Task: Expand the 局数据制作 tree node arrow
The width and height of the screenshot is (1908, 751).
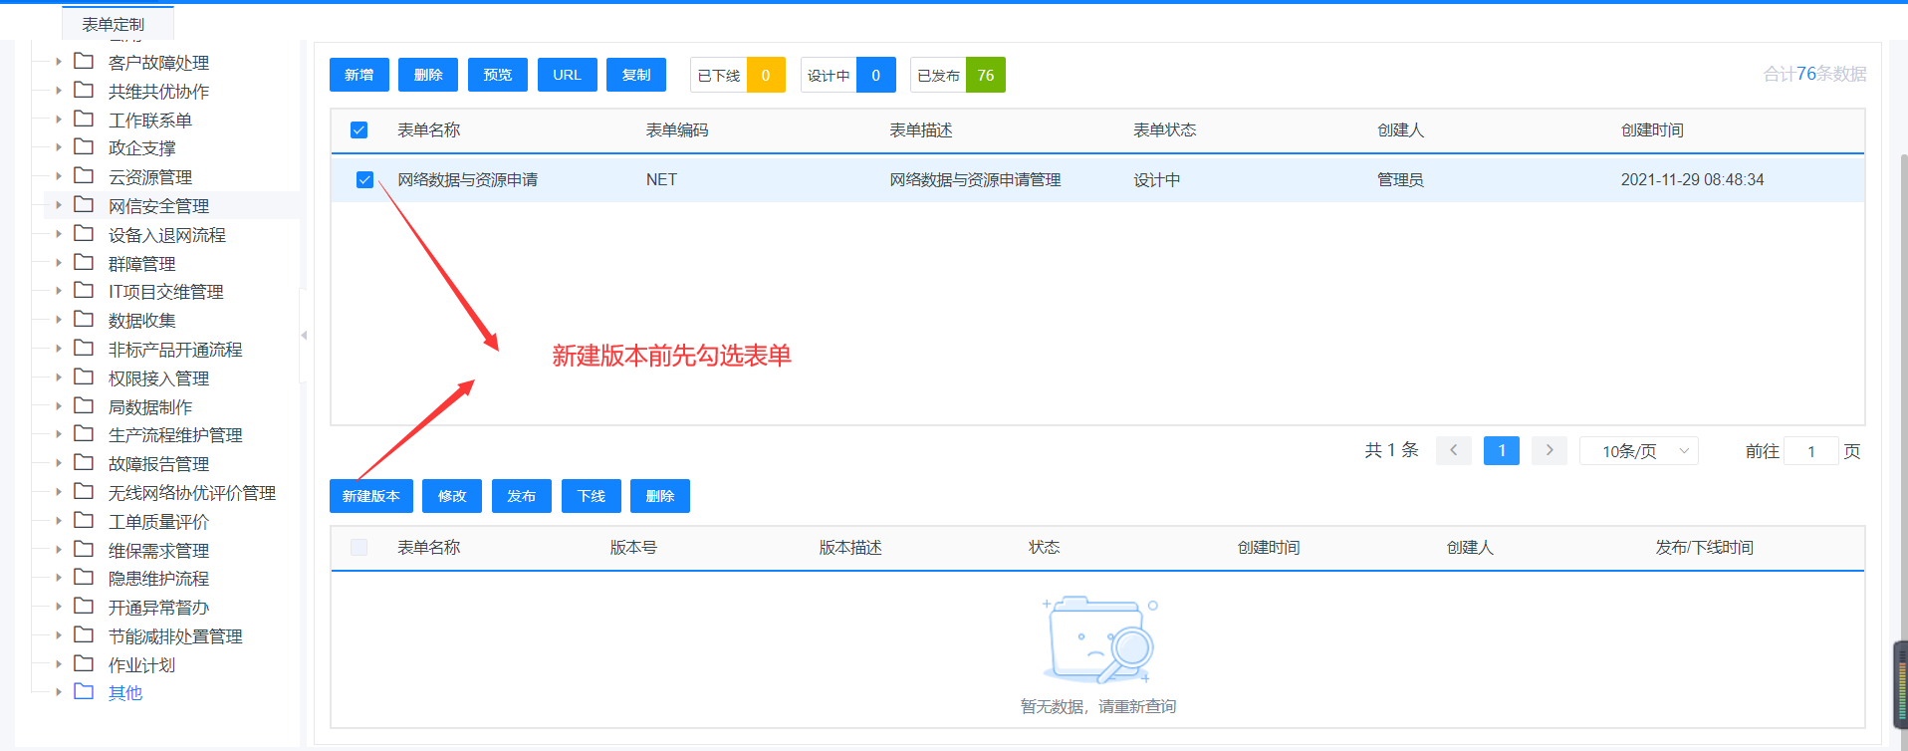Action: (x=59, y=406)
